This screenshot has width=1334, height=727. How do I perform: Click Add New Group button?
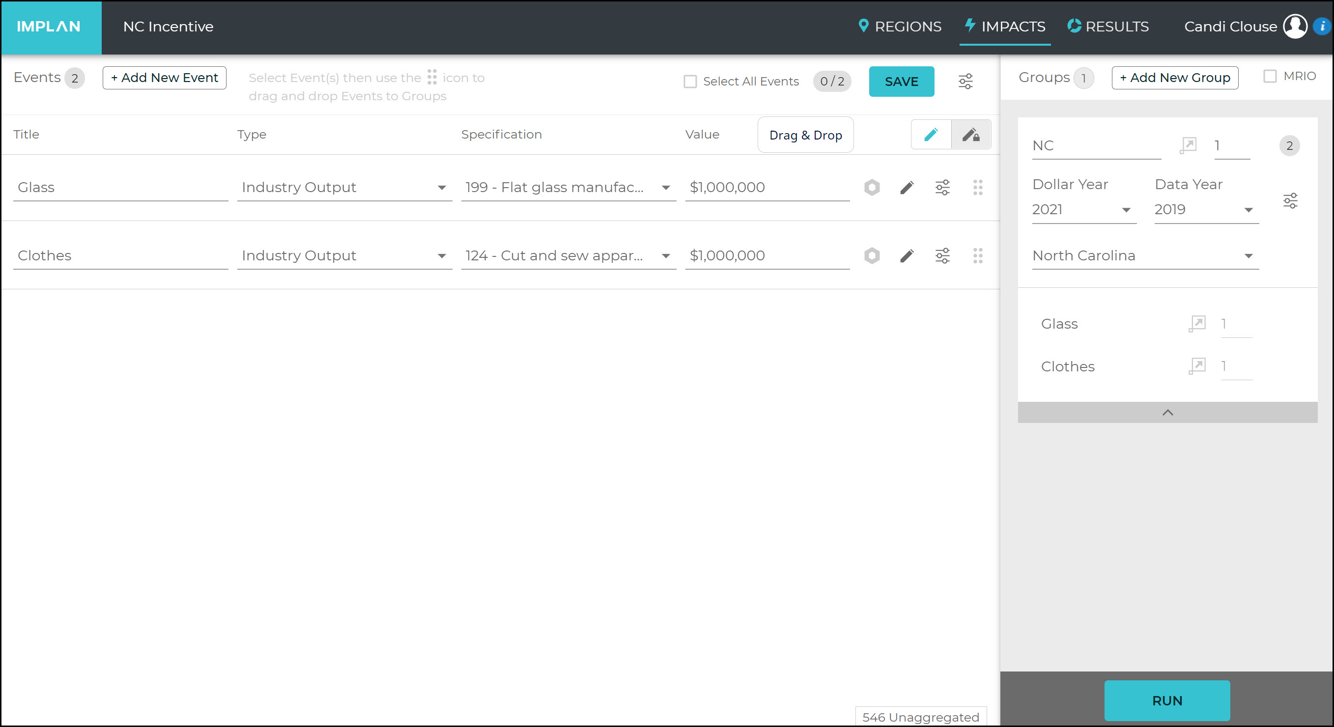(1174, 78)
